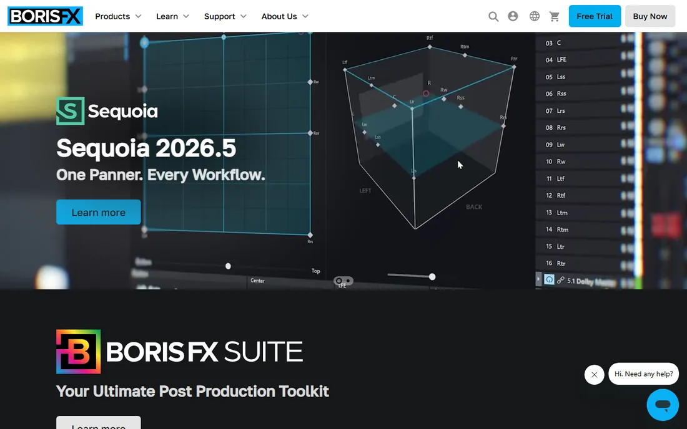Open the chat support bubble
The height and width of the screenshot is (429, 687).
click(x=663, y=405)
